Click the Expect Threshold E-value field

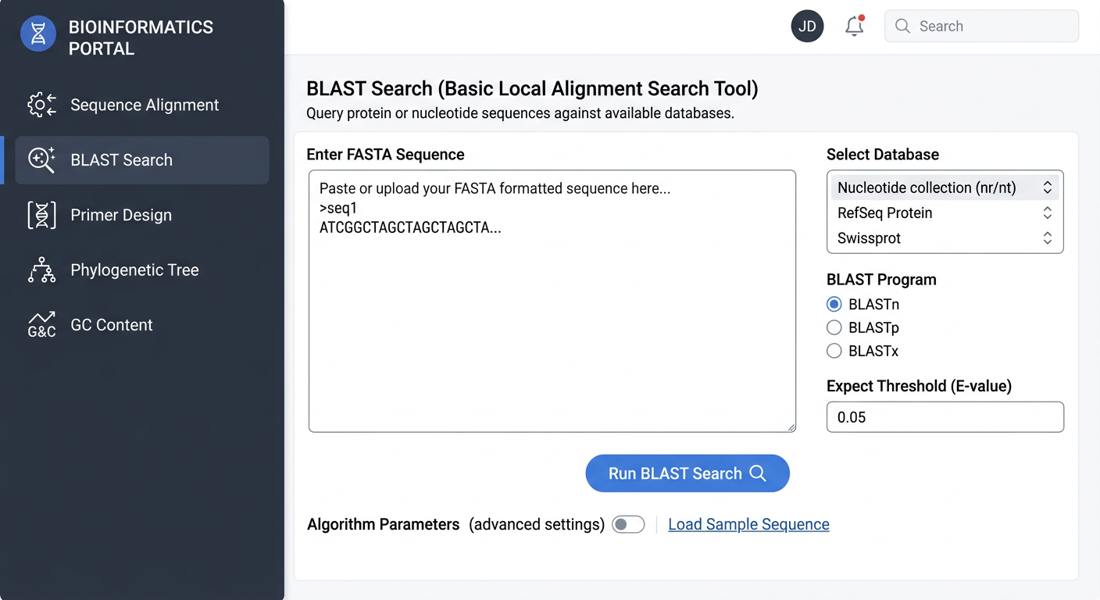click(945, 417)
